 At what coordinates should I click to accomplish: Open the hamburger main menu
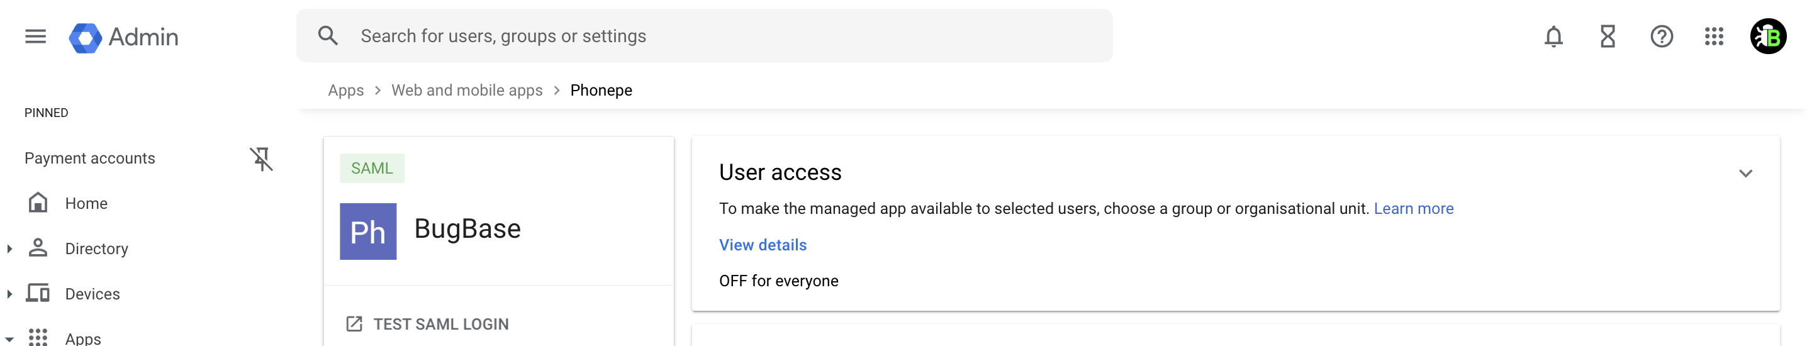(35, 36)
